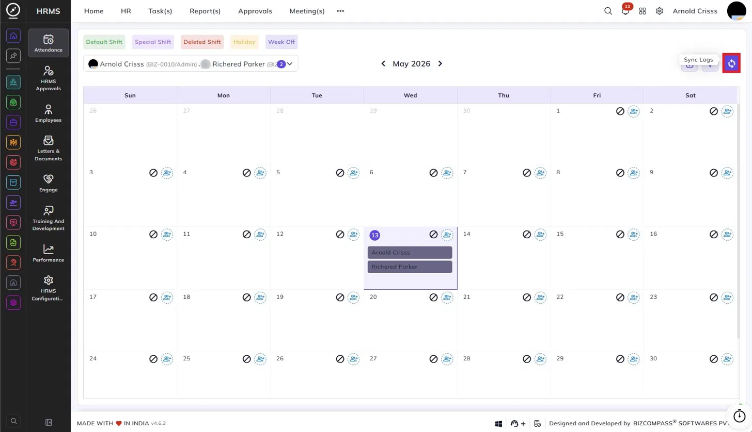This screenshot has height=432, width=752.
Task: Click the BizCompass compass logo
Action: pos(13,11)
